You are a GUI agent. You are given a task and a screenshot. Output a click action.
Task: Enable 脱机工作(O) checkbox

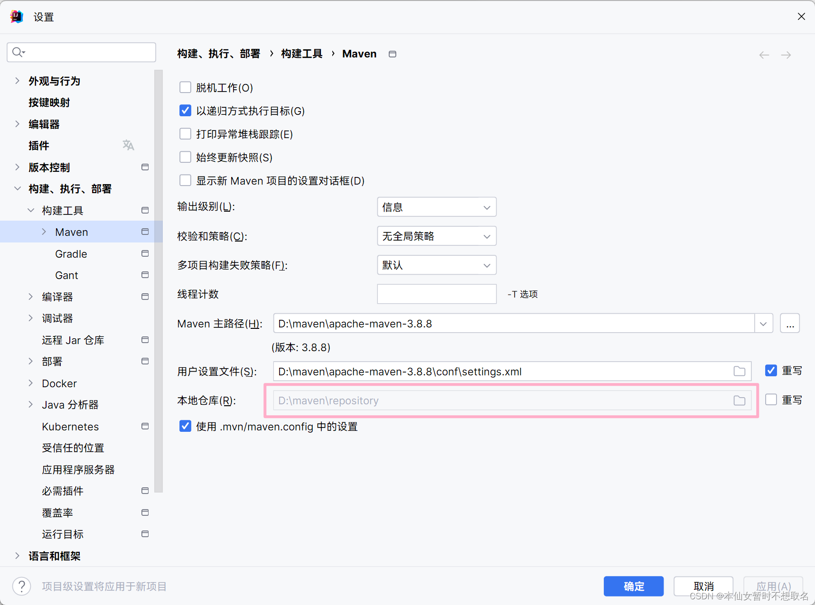(185, 87)
